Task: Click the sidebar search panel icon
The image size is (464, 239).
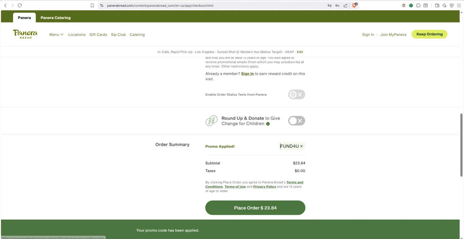Action: tap(426, 6)
